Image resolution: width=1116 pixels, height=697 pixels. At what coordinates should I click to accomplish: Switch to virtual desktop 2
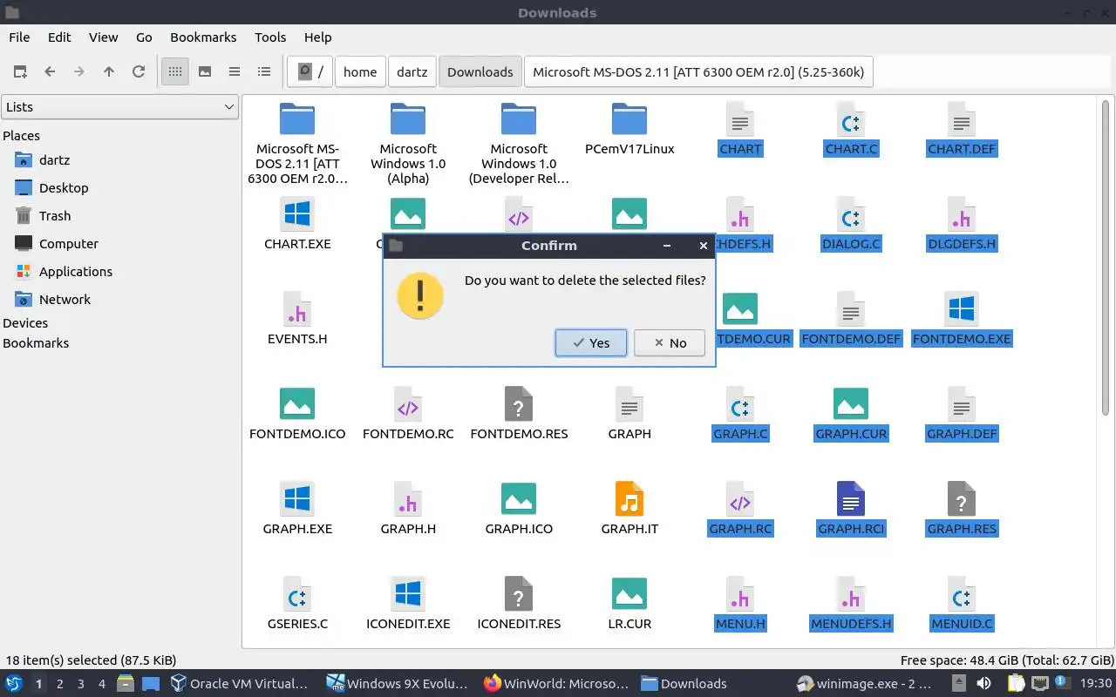point(59,684)
